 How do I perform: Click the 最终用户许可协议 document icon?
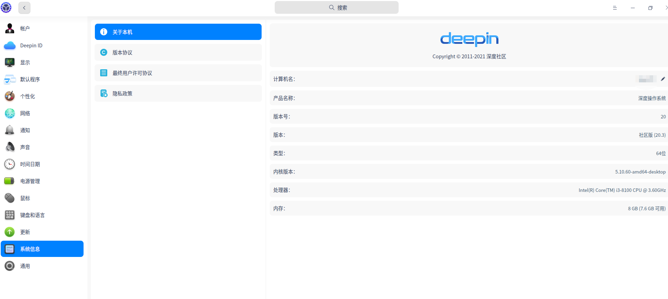click(104, 73)
